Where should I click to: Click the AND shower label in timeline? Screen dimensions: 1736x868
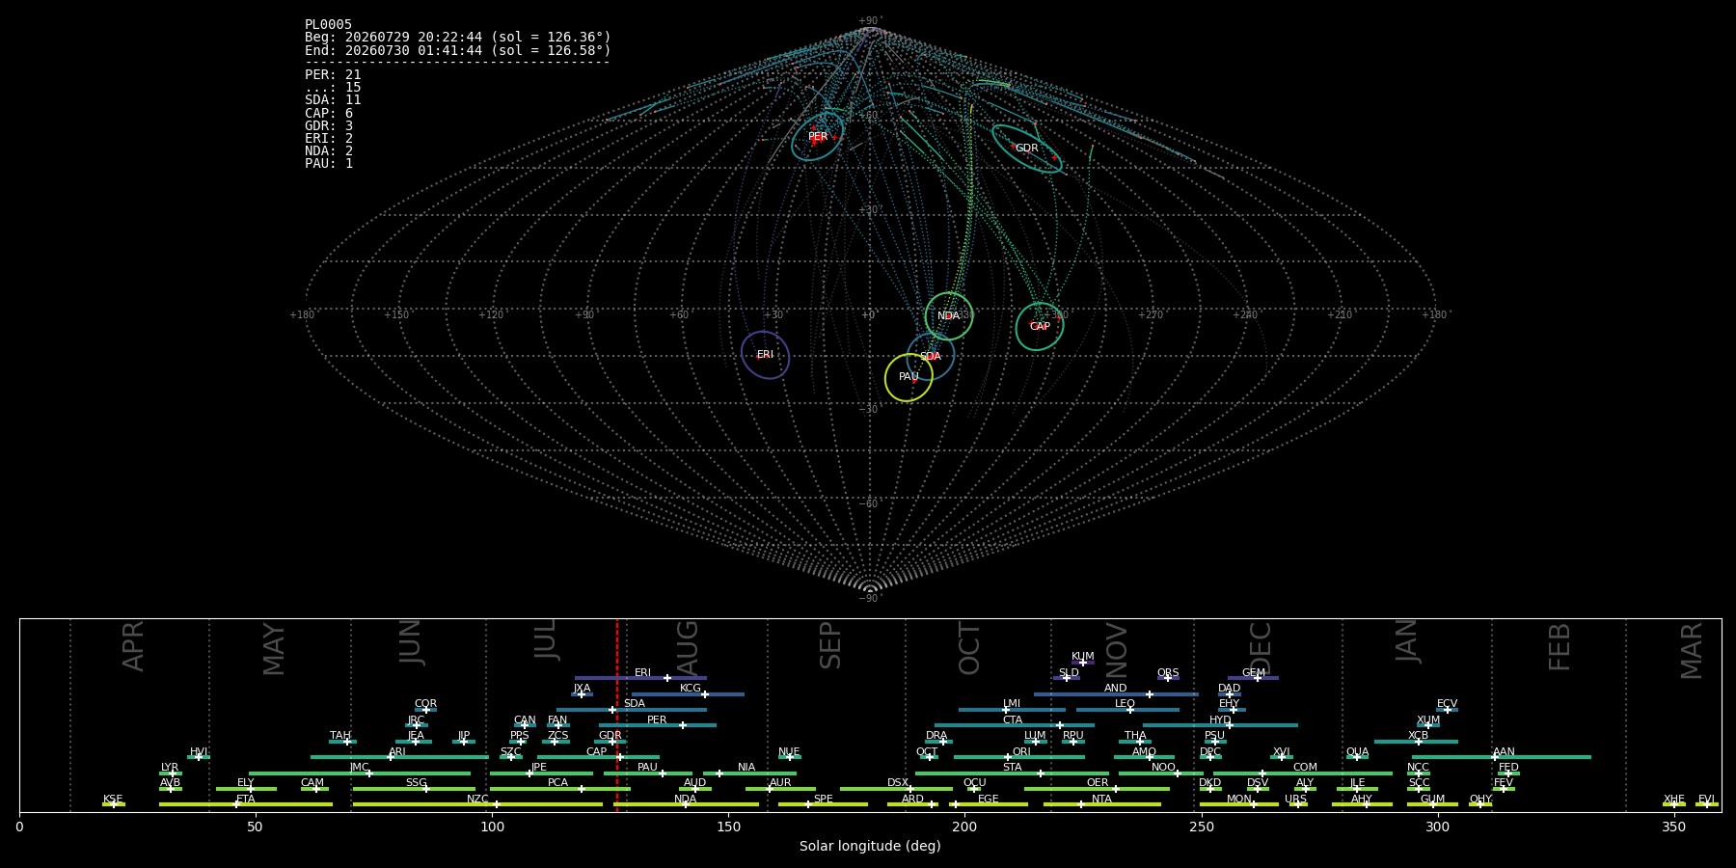1116,689
